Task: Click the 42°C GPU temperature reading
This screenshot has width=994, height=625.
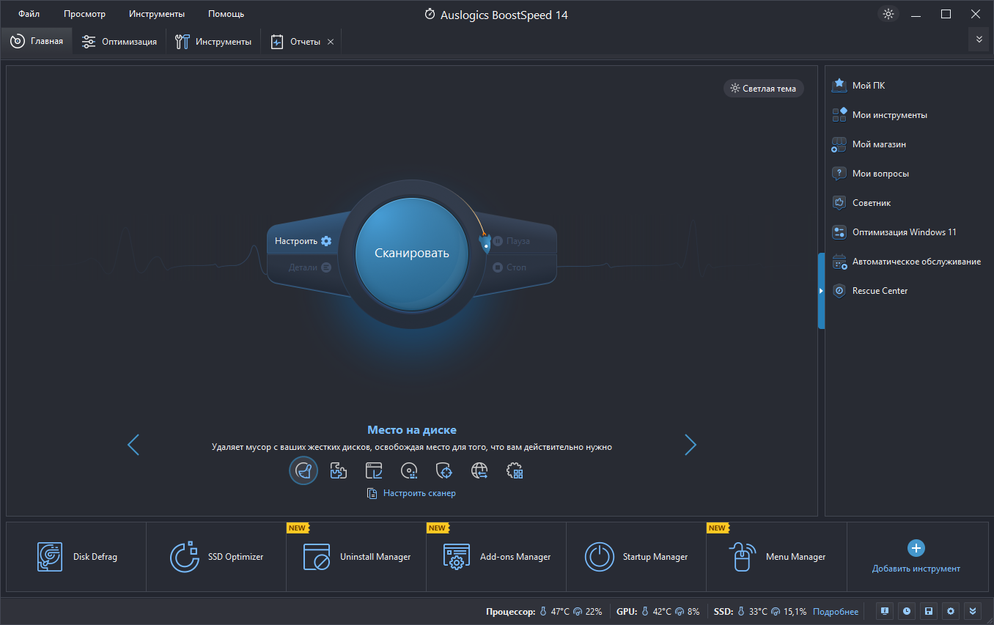Action: (x=662, y=612)
